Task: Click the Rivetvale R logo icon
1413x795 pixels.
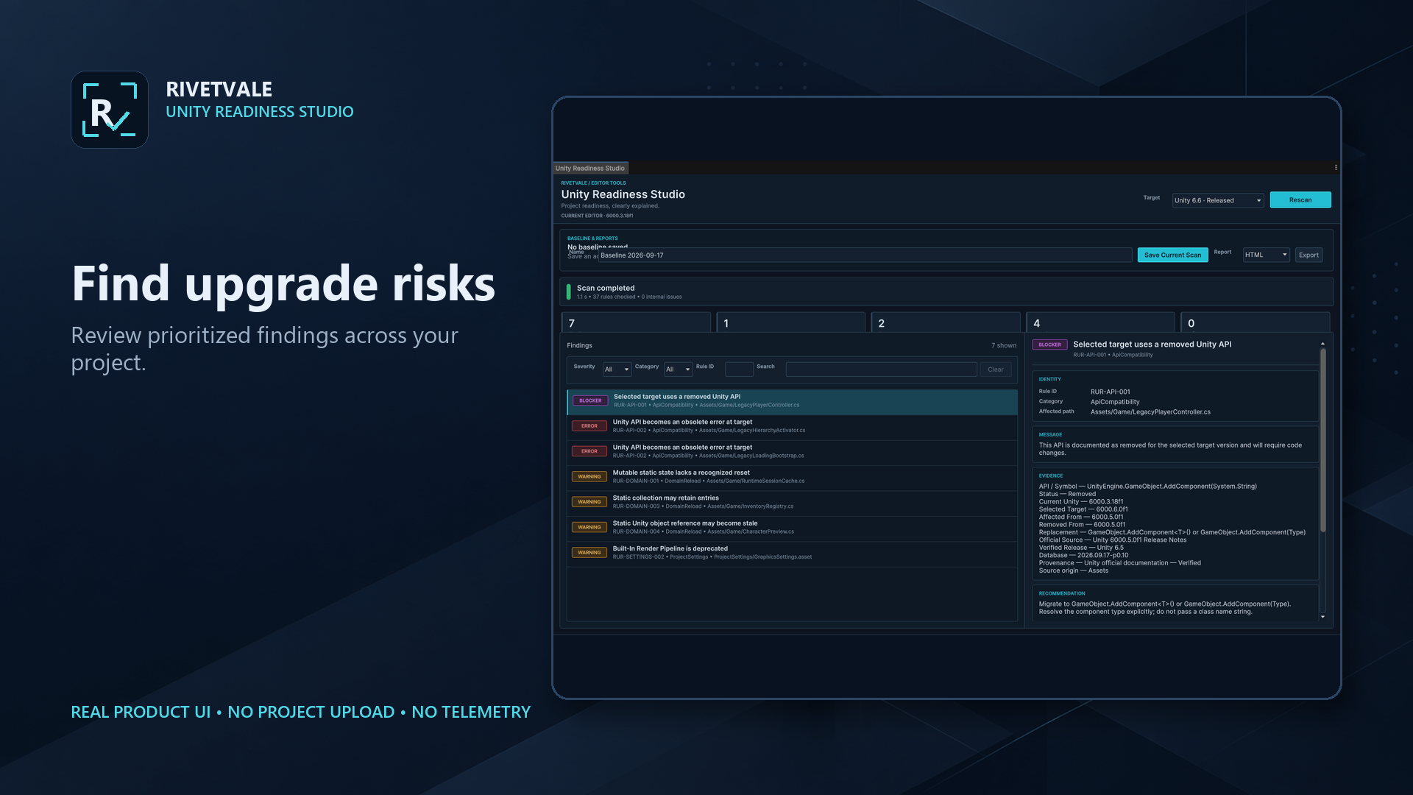Action: (110, 110)
